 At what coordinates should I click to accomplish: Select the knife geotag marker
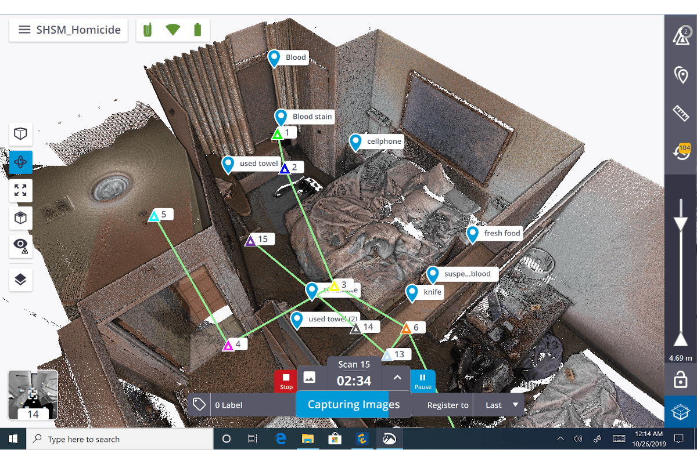pyautogui.click(x=412, y=293)
